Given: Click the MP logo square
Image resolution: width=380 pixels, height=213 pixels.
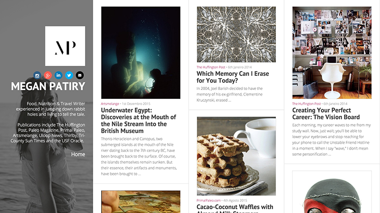Looking at the screenshot, I should tap(65, 46).
